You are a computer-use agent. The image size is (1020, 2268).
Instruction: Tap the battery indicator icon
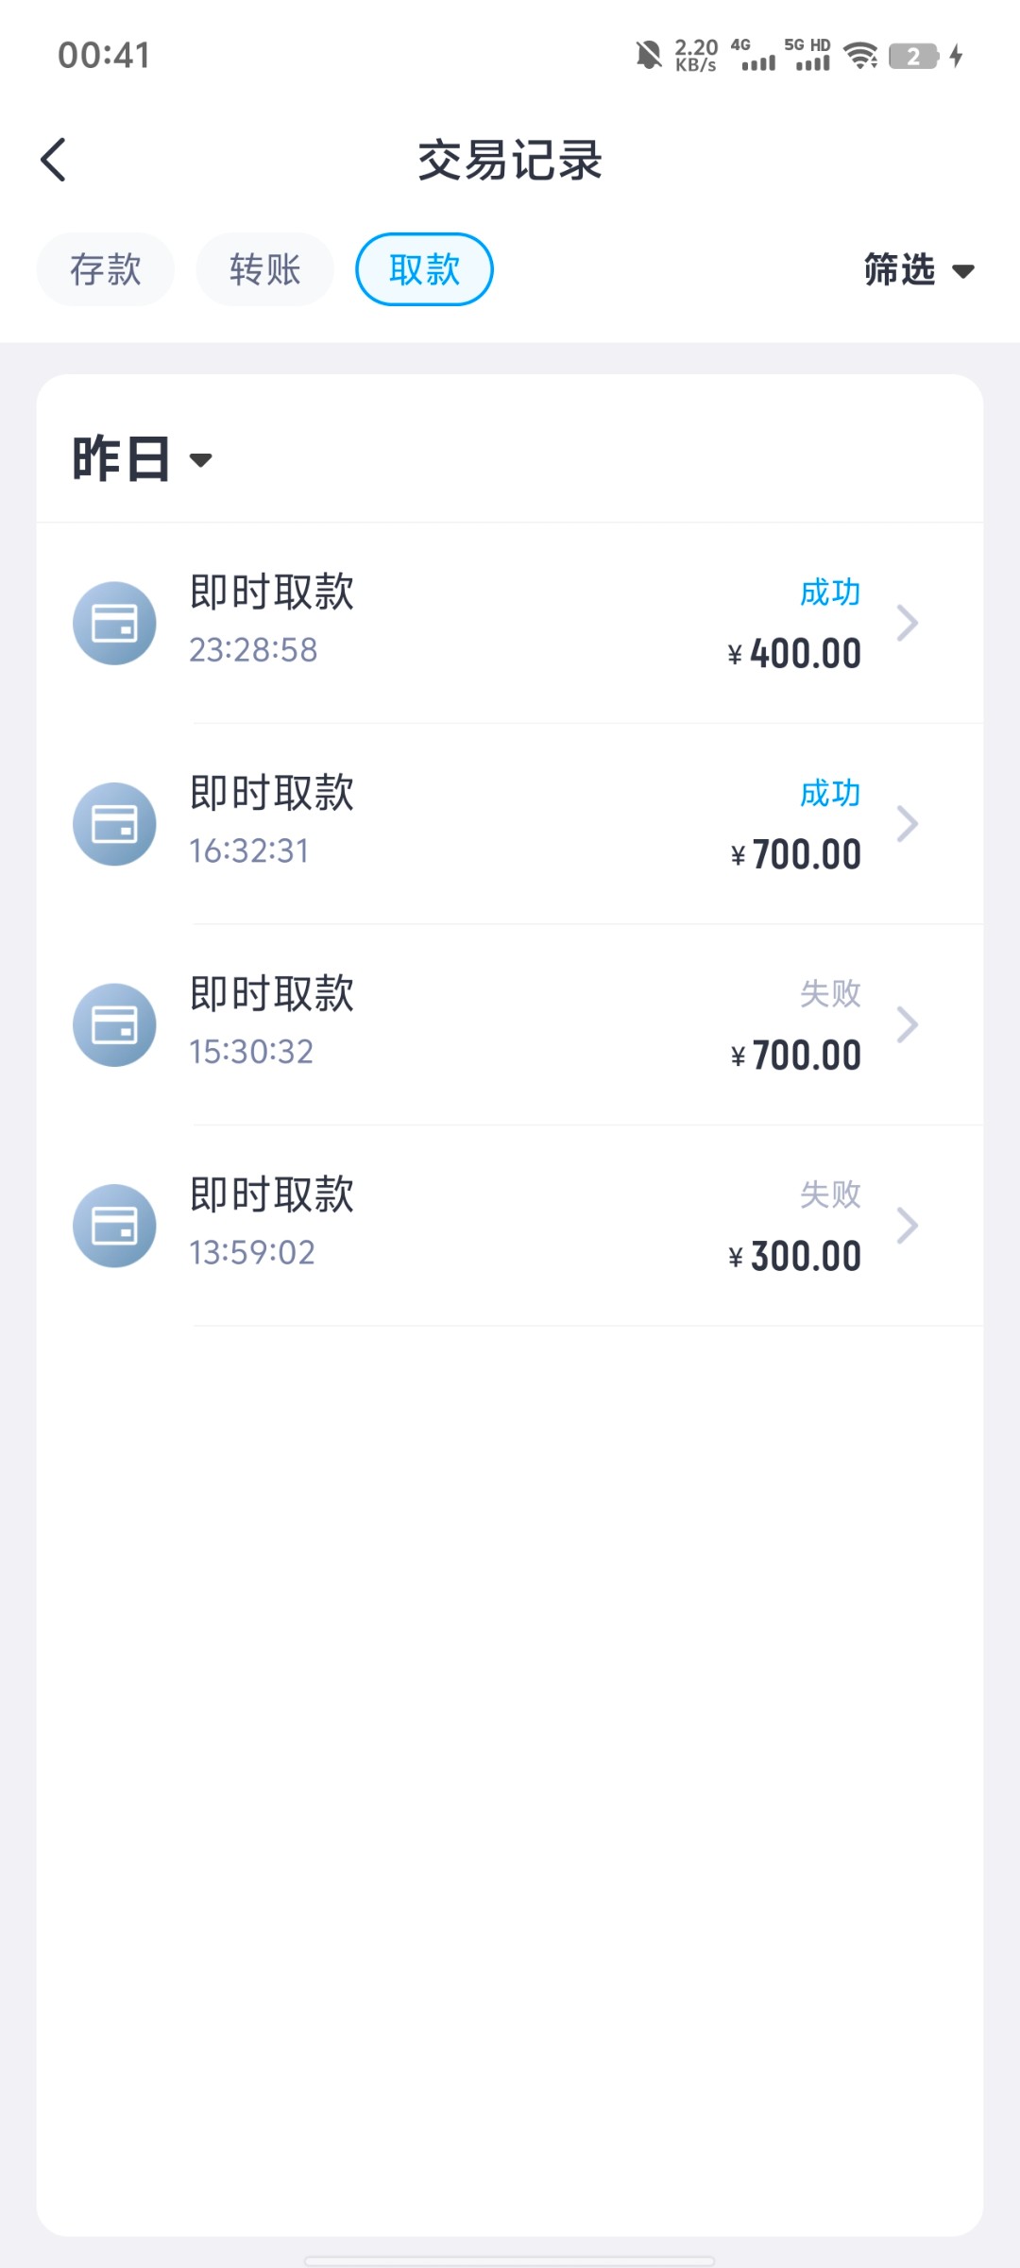point(913,56)
